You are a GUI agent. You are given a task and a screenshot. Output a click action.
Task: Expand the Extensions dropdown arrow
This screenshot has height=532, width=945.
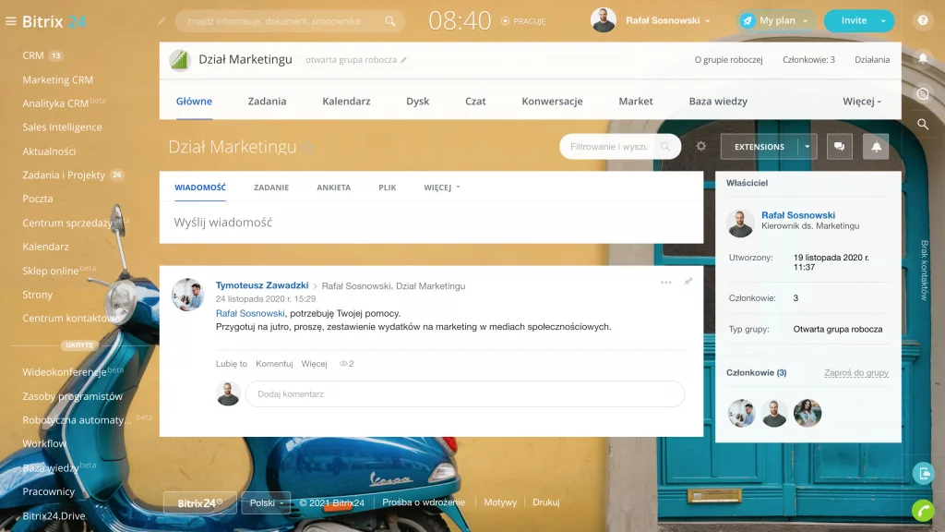coord(807,146)
